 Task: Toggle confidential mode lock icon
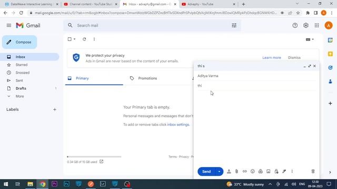(x=276, y=171)
